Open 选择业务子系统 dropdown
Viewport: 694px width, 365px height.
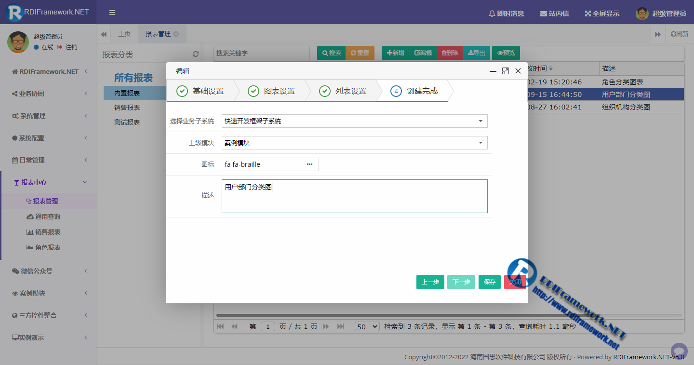[x=355, y=121]
